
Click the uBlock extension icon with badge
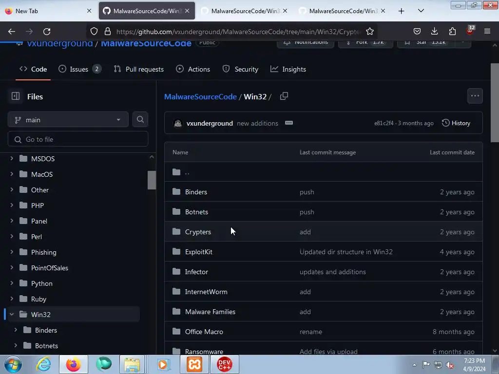click(470, 31)
